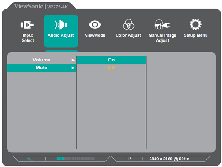This screenshot has height=167, width=222.
Task: Click the Color Adjust overlapping circles icon
Action: (128, 24)
